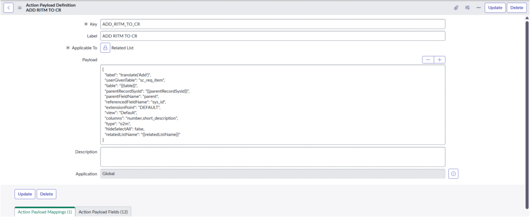530x217 pixels.
Task: Switch to Action Payload Fields tab
Action: (x=103, y=212)
